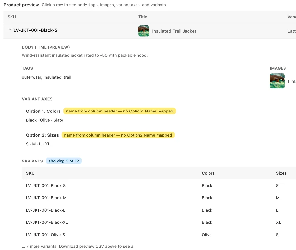Click the Olive color cell
This screenshot has width=296, height=250.
click(x=207, y=235)
